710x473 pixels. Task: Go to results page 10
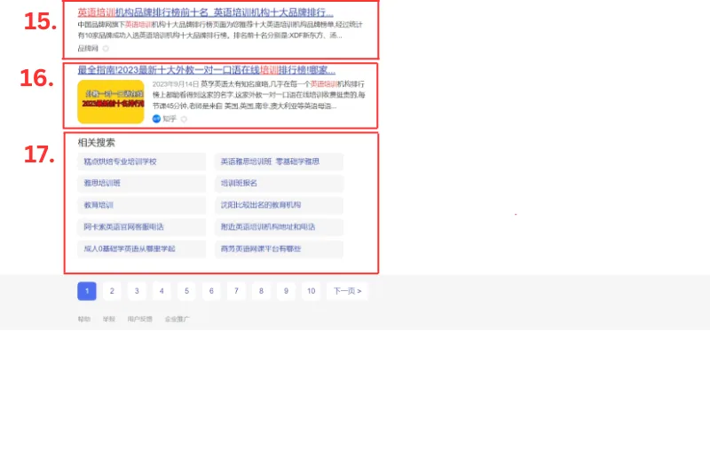[x=312, y=291]
